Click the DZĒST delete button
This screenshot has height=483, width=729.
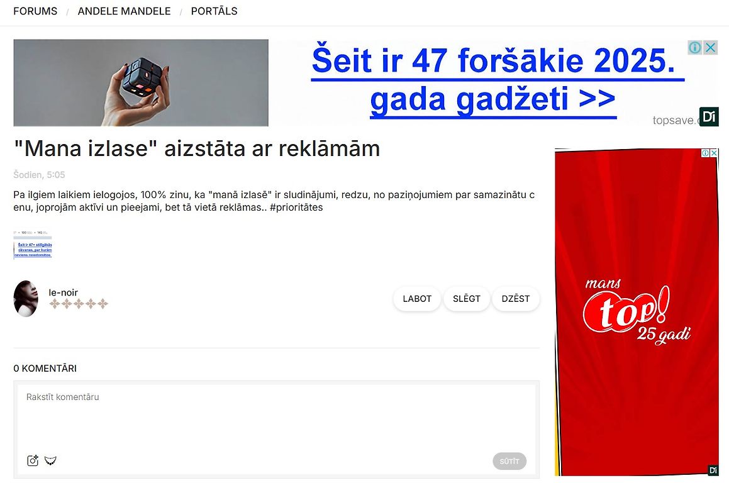pyautogui.click(x=516, y=299)
